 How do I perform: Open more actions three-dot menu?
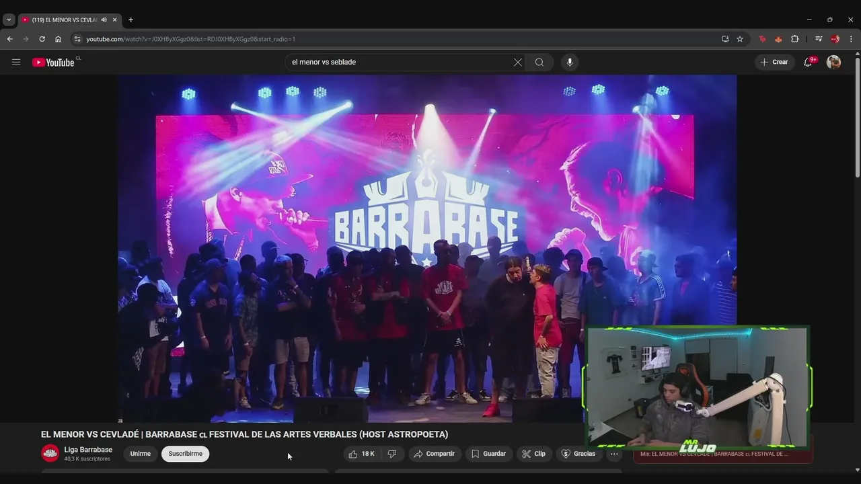[613, 454]
